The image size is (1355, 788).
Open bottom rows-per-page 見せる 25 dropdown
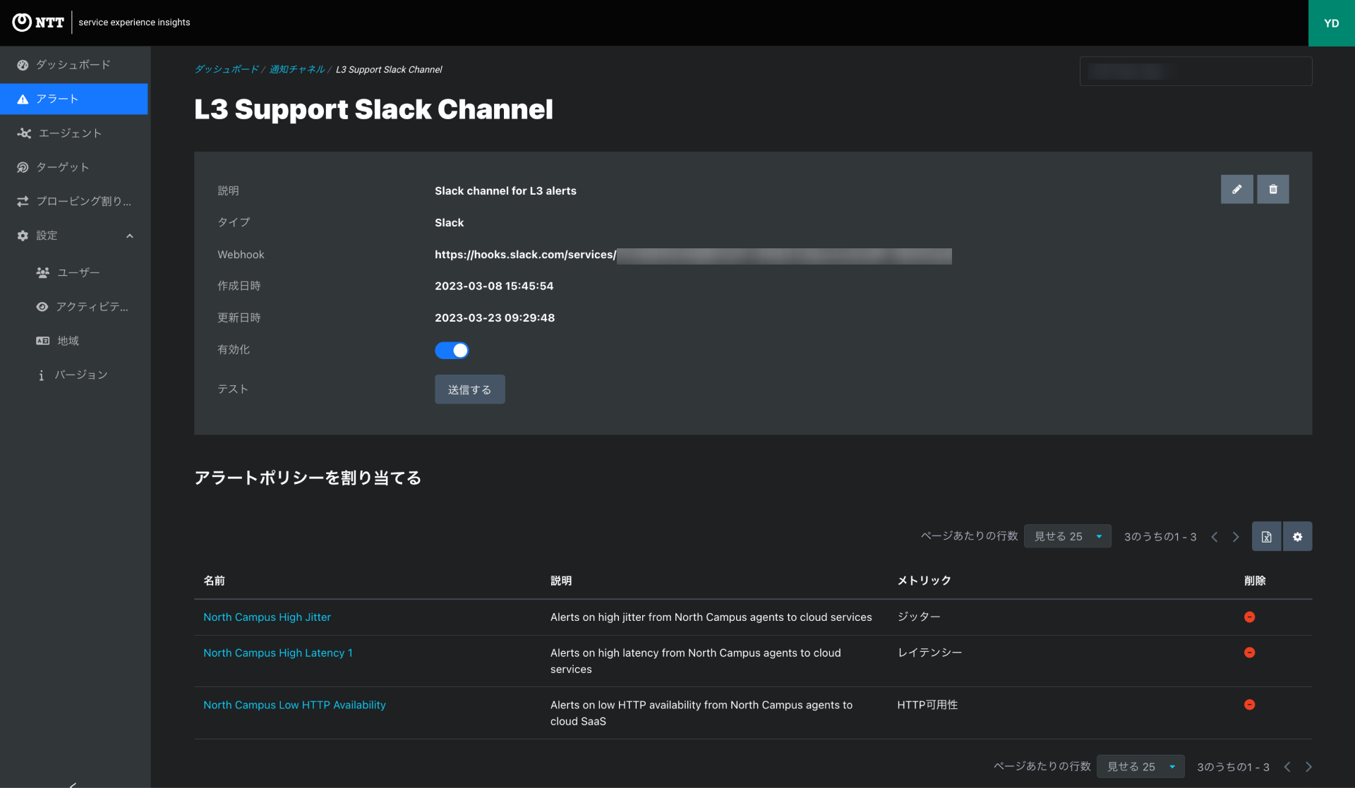1140,767
